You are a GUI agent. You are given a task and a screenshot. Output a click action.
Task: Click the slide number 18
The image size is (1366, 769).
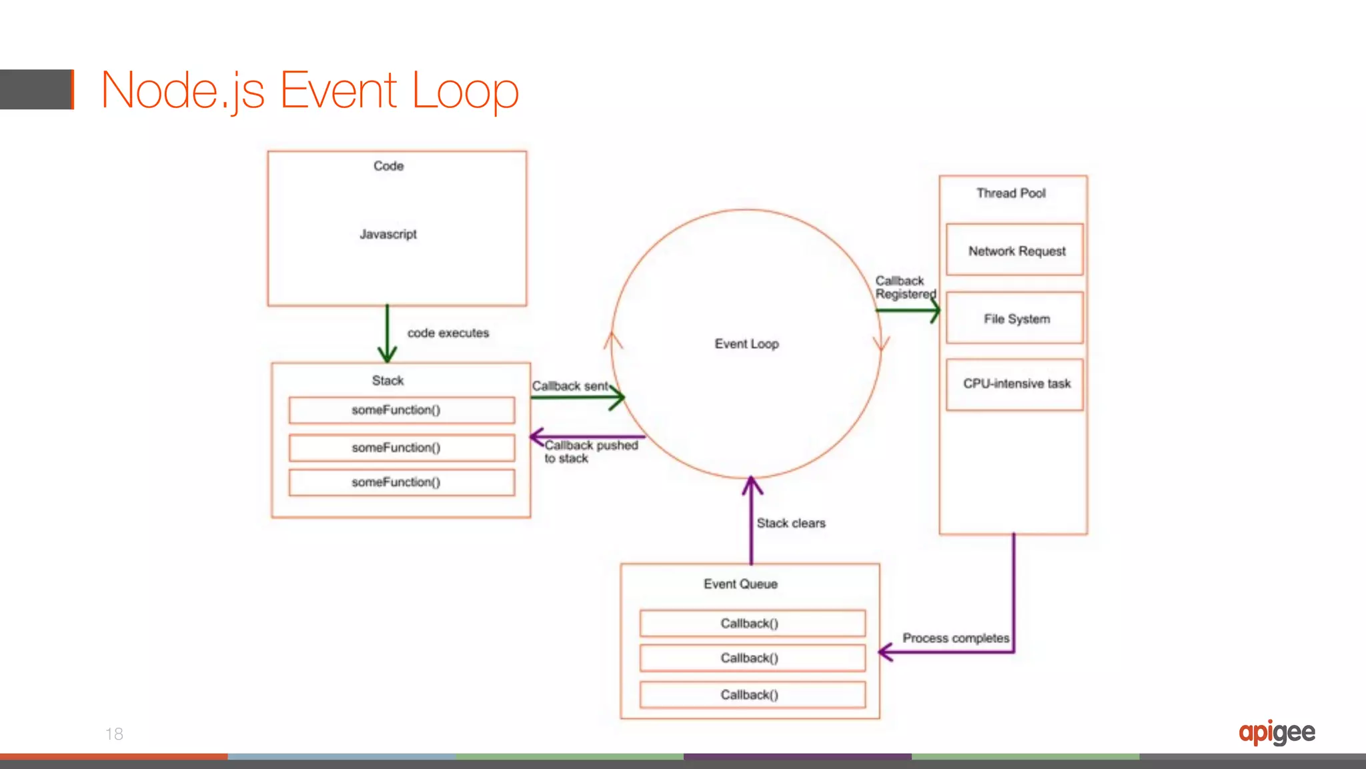[114, 734]
